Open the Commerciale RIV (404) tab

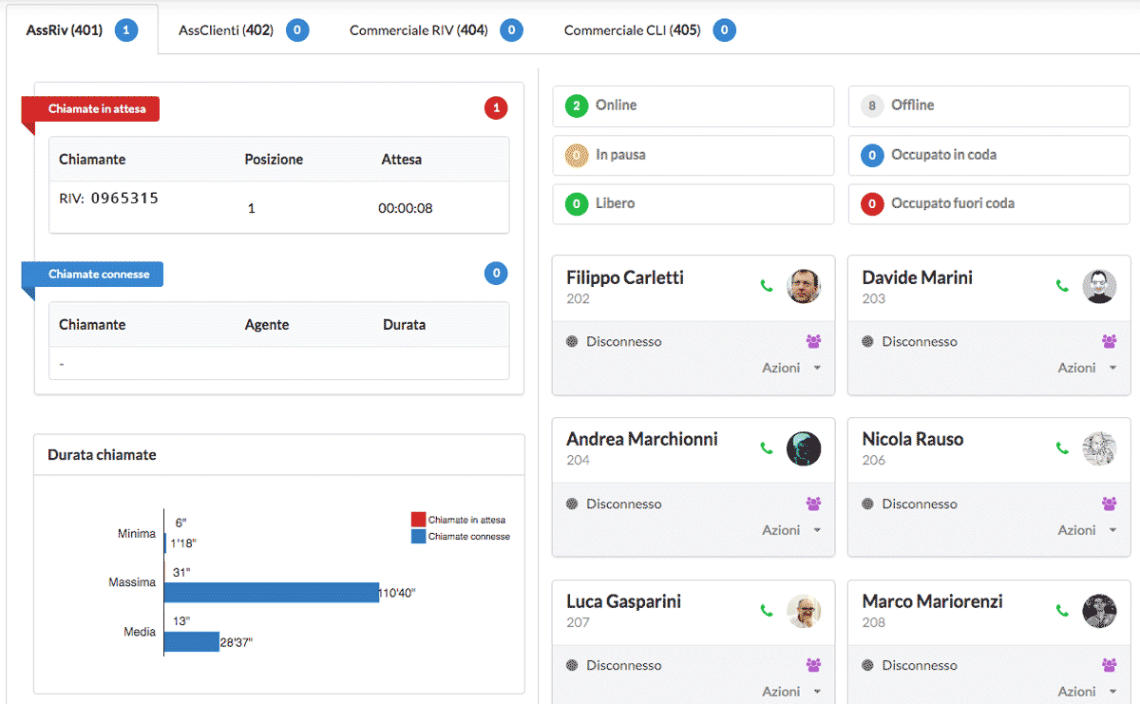pyautogui.click(x=436, y=30)
